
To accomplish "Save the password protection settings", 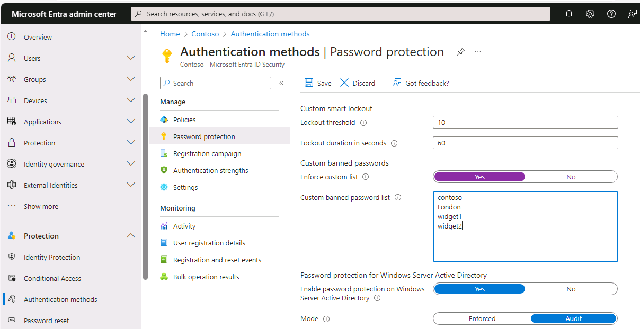I will 317,83.
